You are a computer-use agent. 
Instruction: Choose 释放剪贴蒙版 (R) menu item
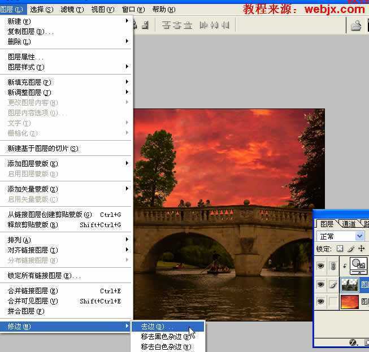coord(66,225)
